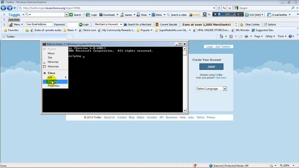299x168 pixels.
Task: Click the browser Back arrow button
Action: click(x=3, y=8)
